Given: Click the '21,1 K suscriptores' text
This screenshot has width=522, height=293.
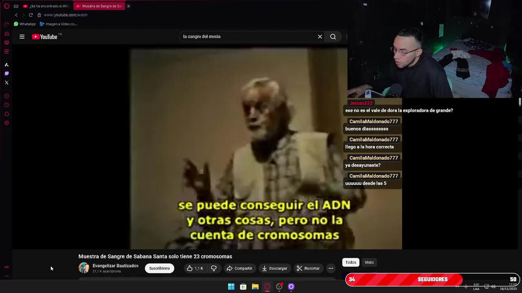Looking at the screenshot, I should tap(106, 271).
